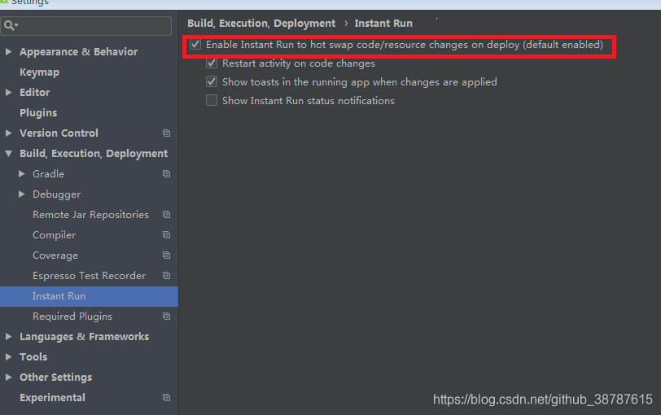This screenshot has height=415, width=661.
Task: Open Required Plugins settings
Action: point(72,317)
